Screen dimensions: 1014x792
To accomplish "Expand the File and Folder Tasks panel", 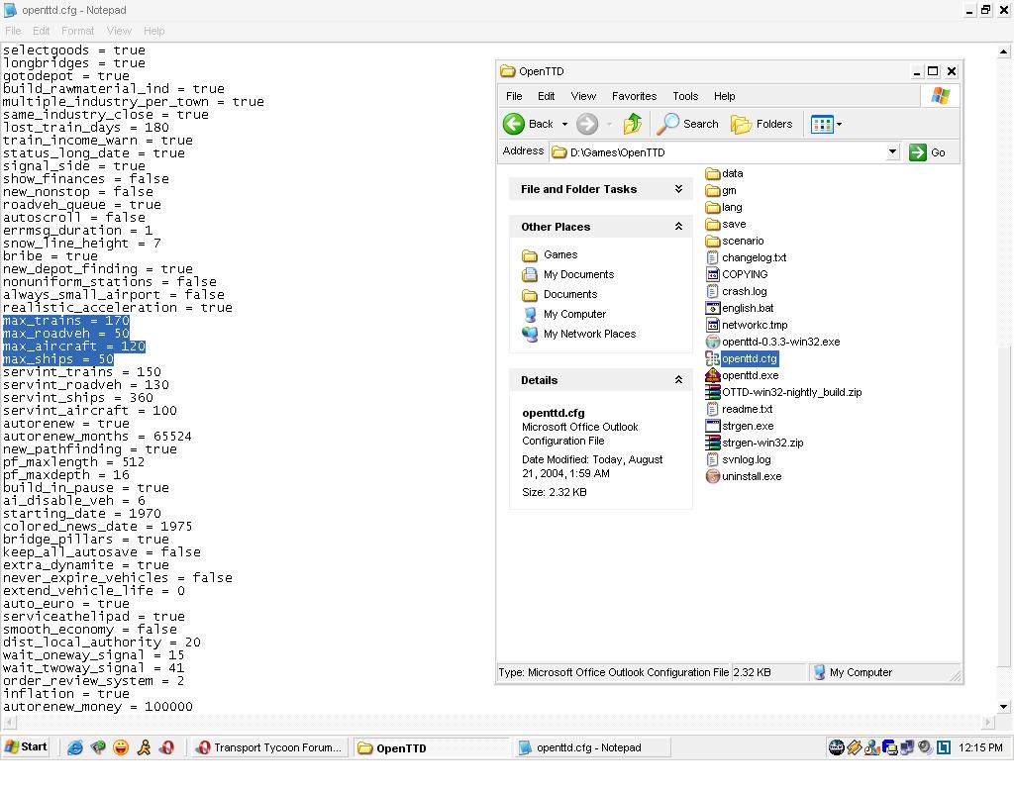I will (x=678, y=189).
